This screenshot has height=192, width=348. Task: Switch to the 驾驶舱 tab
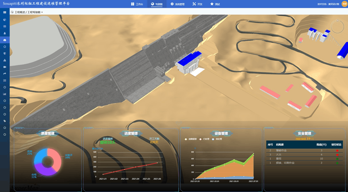click(157, 4)
